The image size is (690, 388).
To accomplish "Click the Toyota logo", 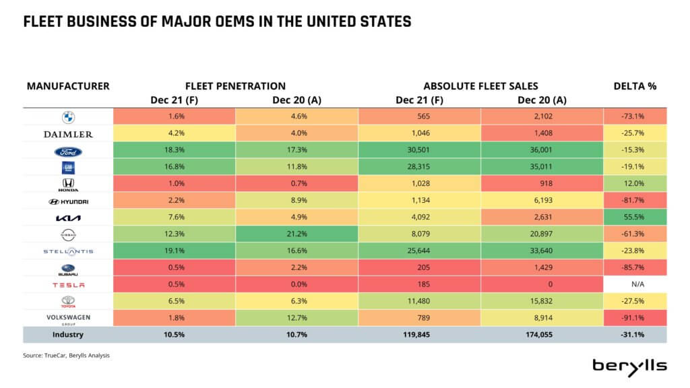I will (x=68, y=302).
